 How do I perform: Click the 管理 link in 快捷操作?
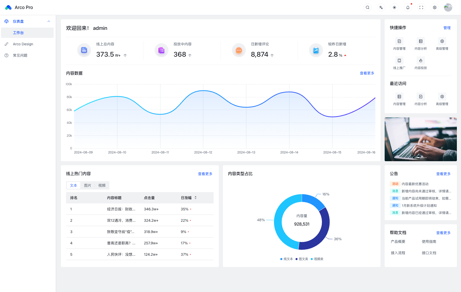447,28
